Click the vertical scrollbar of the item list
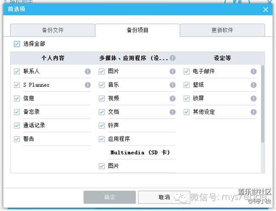 pos(262,104)
